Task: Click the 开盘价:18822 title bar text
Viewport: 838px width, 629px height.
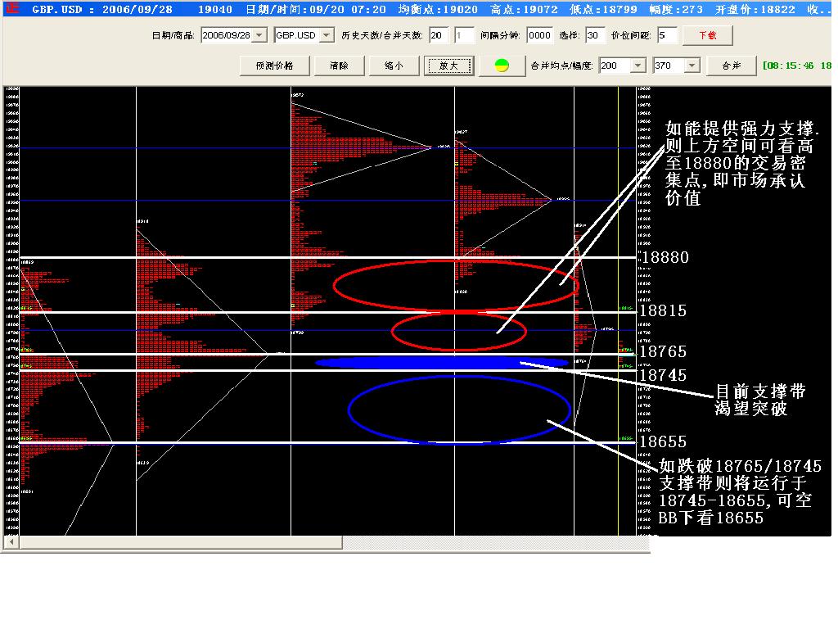Action: coord(755,9)
